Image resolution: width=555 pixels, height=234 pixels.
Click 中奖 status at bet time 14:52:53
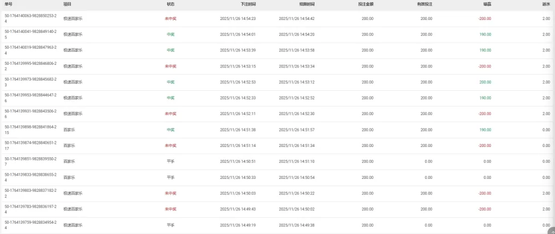(x=171, y=82)
